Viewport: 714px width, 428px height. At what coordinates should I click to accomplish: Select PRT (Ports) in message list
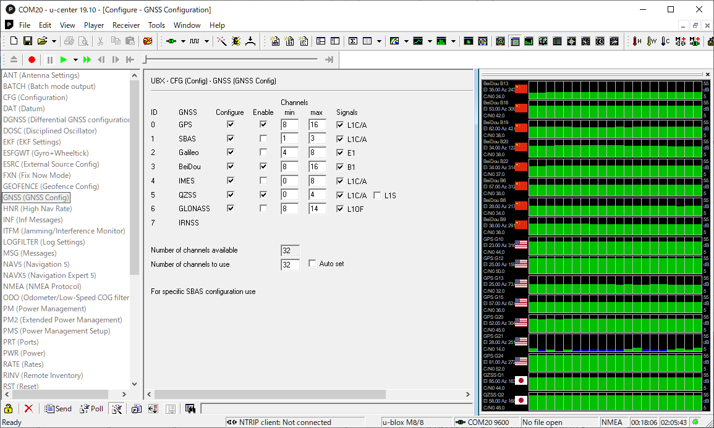coord(21,342)
